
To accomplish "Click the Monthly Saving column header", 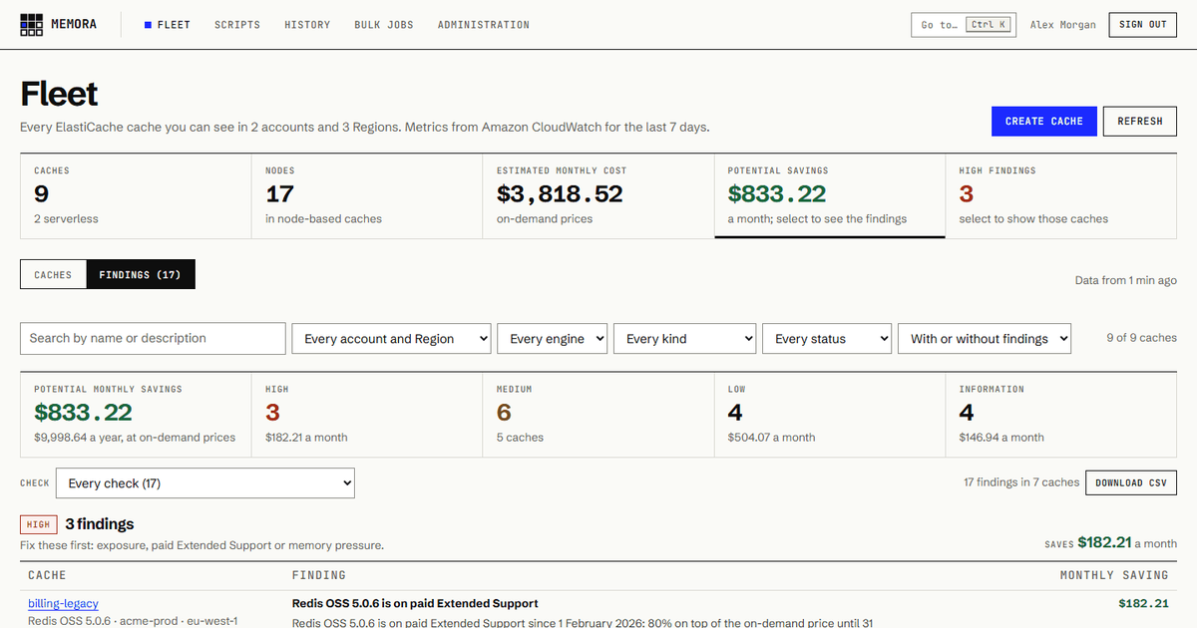I will click(x=1113, y=575).
